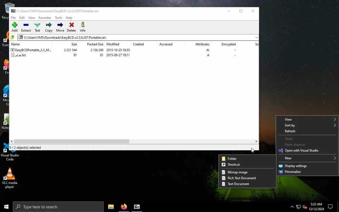Click the horizontal scrollbar thumb
Image resolution: width=339 pixels, height=212 pixels.
coord(72,141)
